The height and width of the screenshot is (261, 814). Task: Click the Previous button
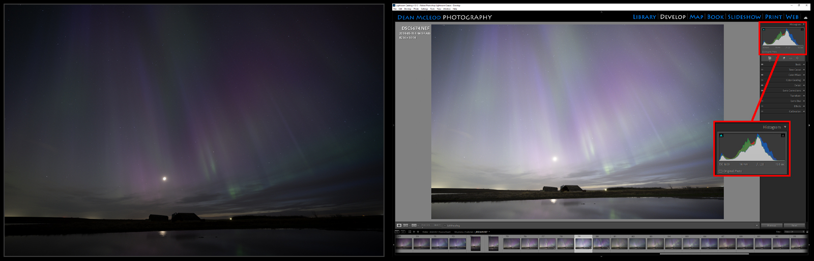772,225
